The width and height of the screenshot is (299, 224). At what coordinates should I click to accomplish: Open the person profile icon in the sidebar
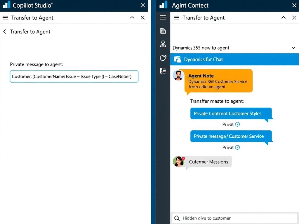click(x=163, y=44)
